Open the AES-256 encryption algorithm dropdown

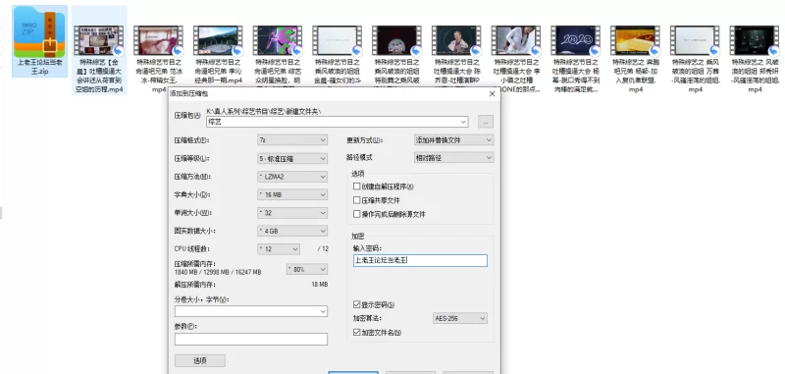(x=459, y=318)
